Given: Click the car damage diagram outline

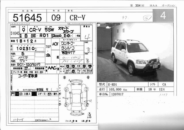Looking at the screenshot, I should (76, 97).
